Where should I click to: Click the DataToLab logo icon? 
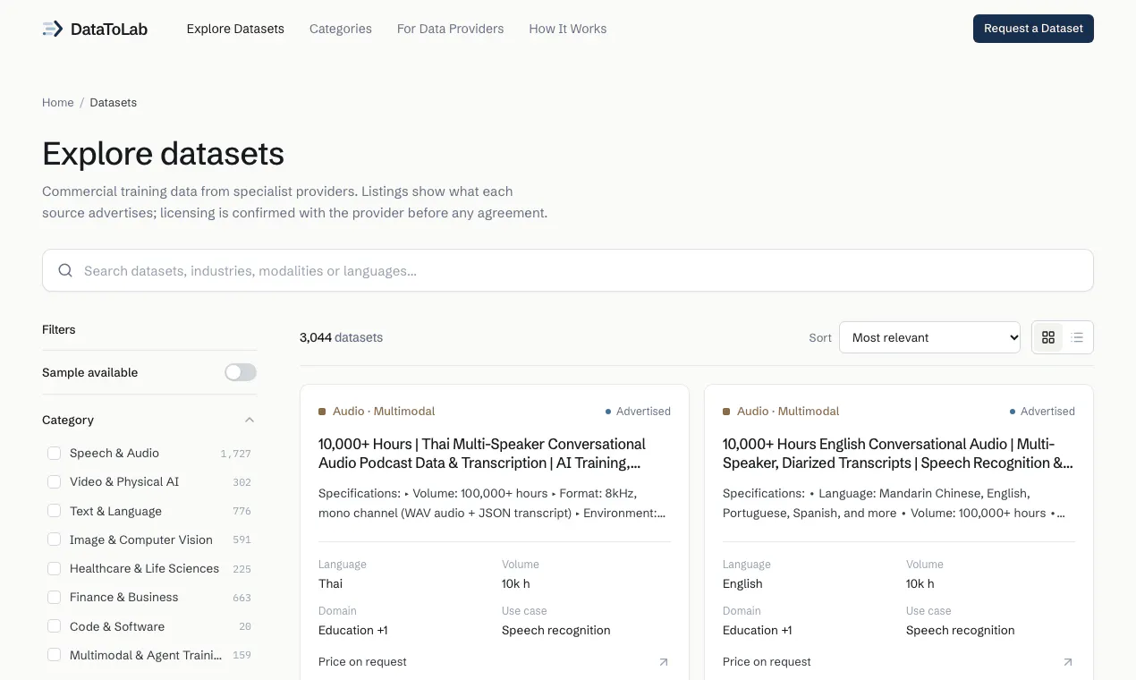(53, 29)
